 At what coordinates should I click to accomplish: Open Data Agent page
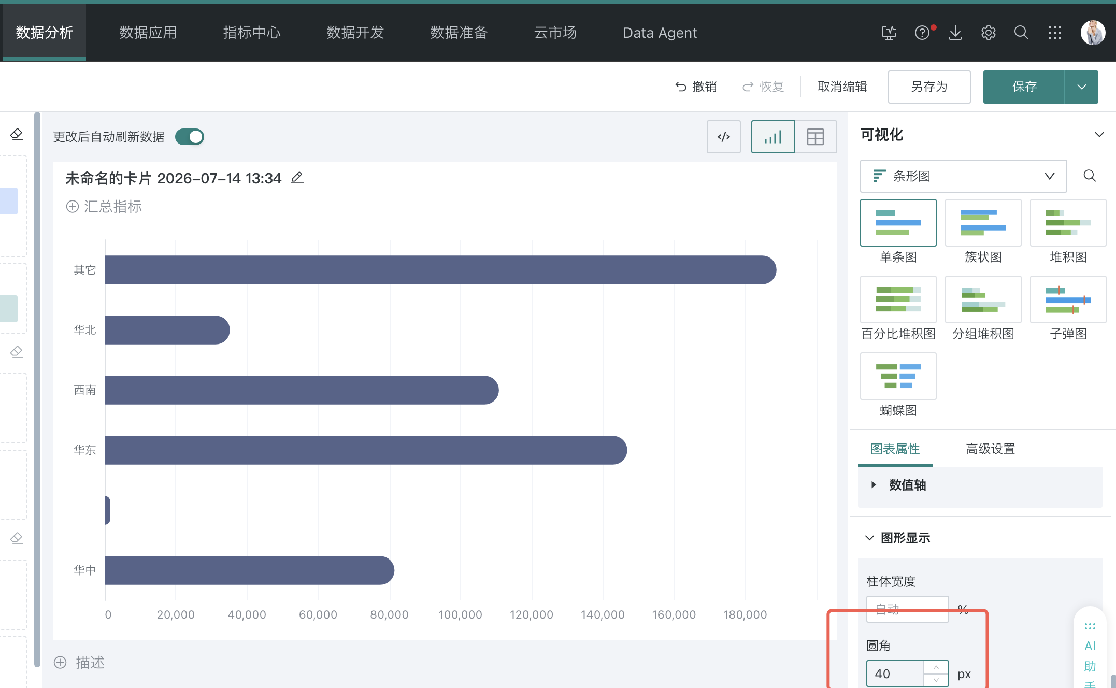660,33
